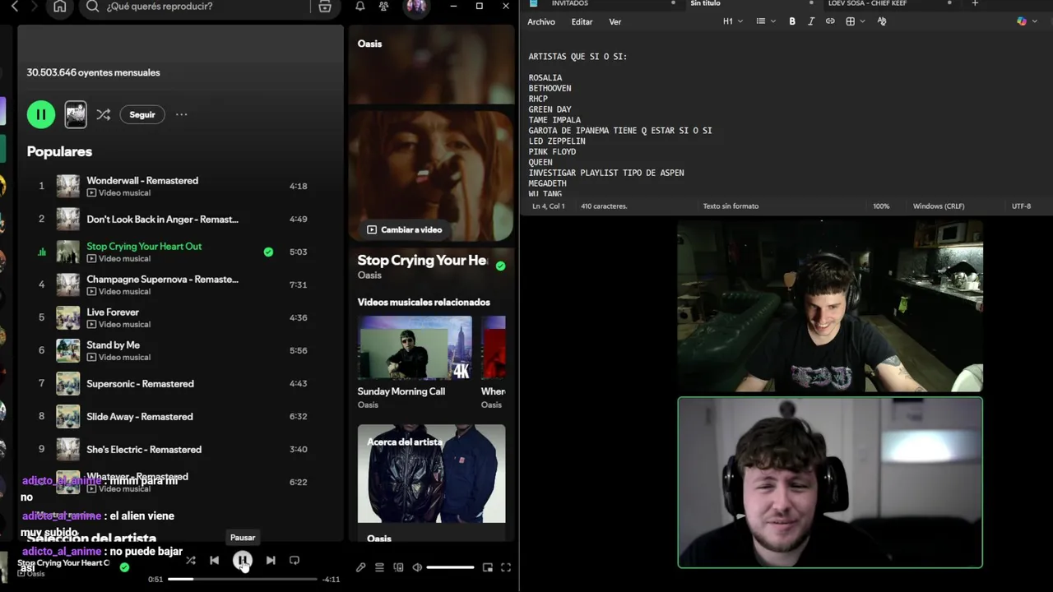Open Spotify notifications bell
1053x592 pixels.
[x=360, y=7]
